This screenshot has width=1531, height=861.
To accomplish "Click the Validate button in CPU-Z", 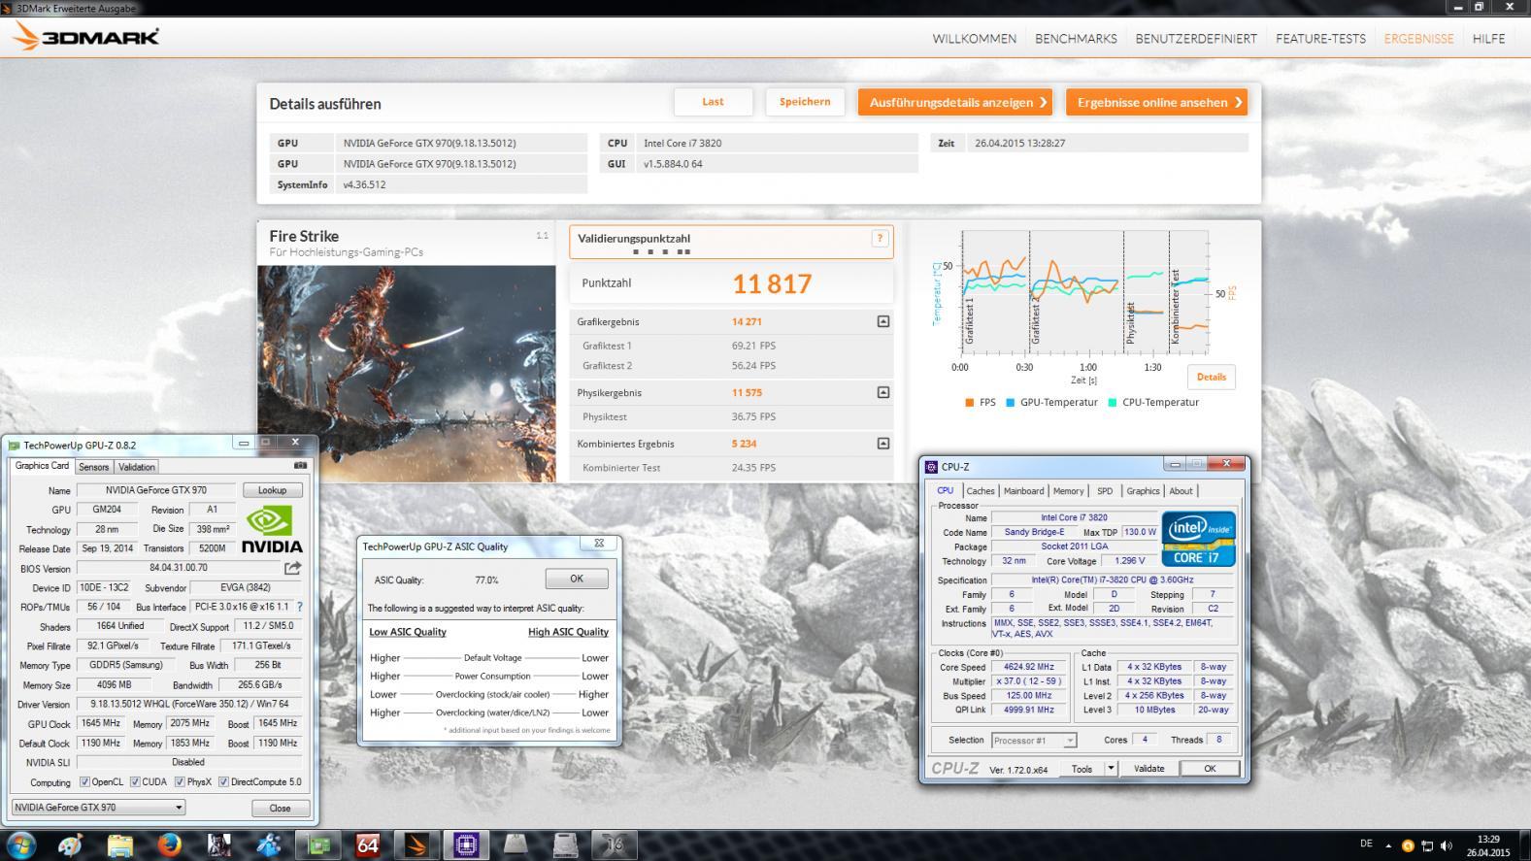I will (x=1149, y=769).
